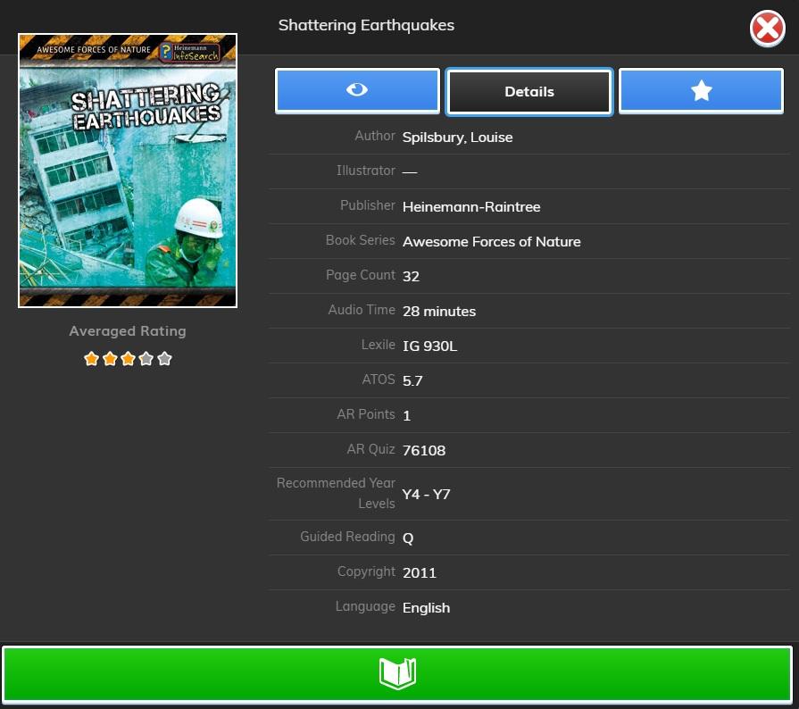799x709 pixels.
Task: Open the eye icon preview tab
Action: pyautogui.click(x=357, y=91)
